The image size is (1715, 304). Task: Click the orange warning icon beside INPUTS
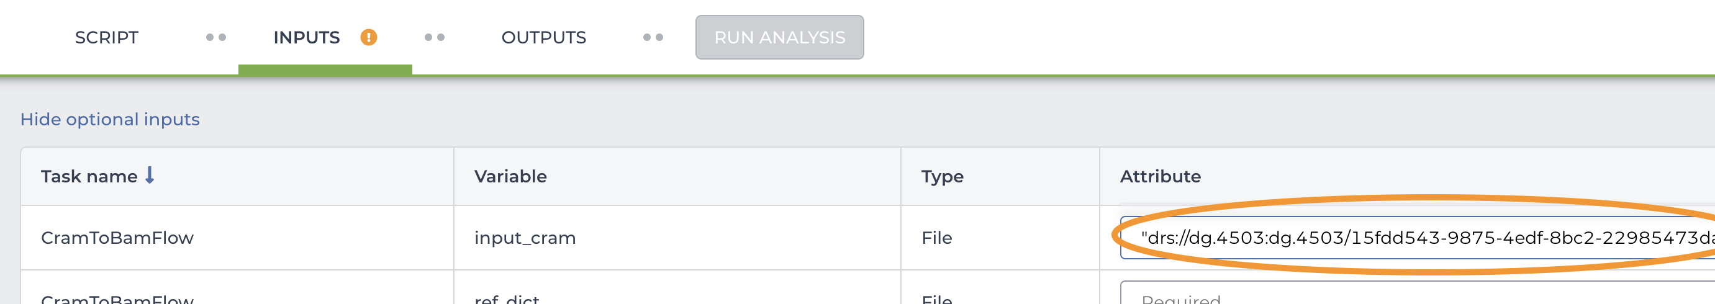[368, 37]
